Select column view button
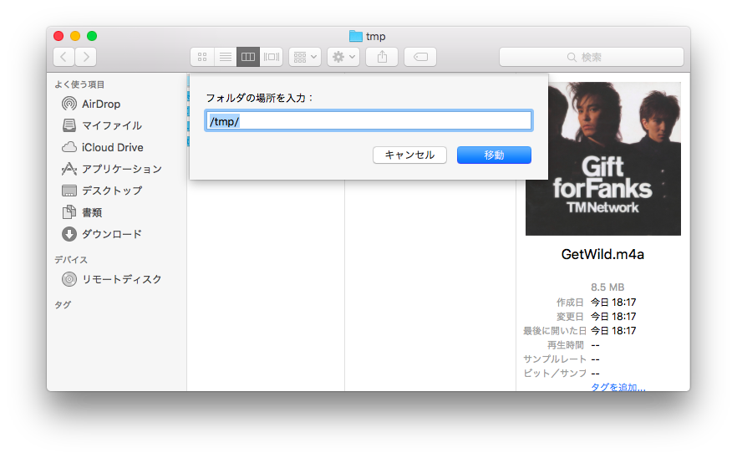This screenshot has height=458, width=737. [x=248, y=57]
